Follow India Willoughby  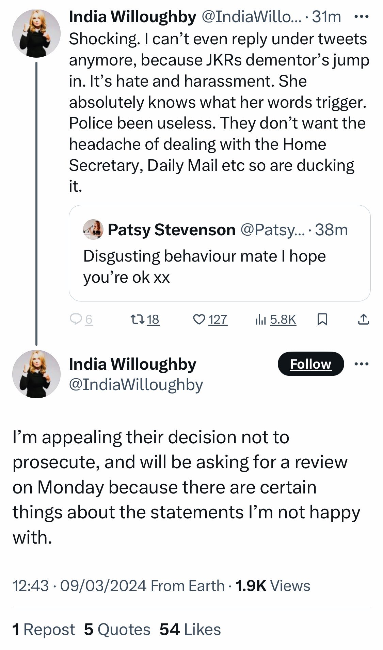310,364
